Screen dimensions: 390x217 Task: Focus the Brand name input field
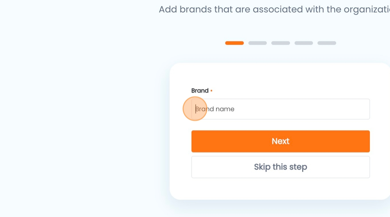coord(281,109)
